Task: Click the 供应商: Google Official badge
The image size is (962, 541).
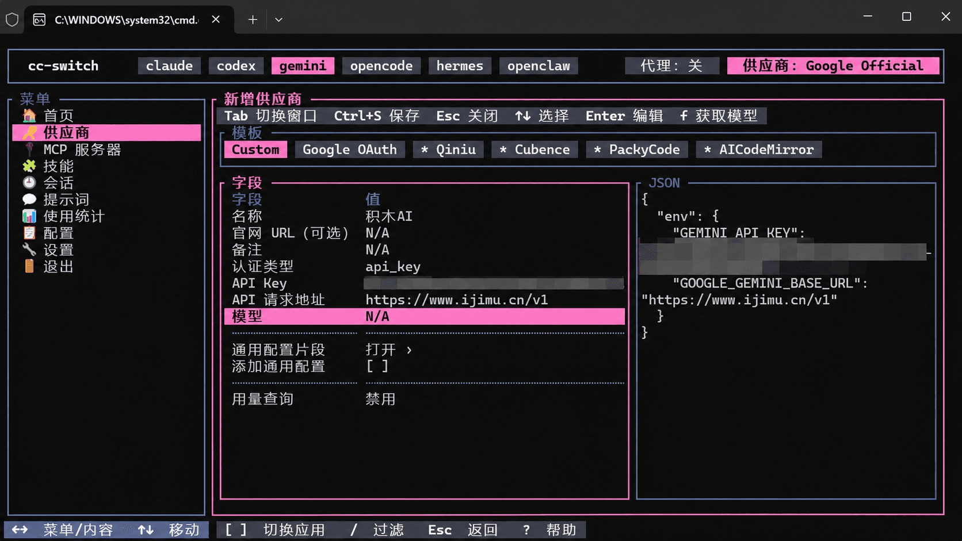Action: point(833,66)
